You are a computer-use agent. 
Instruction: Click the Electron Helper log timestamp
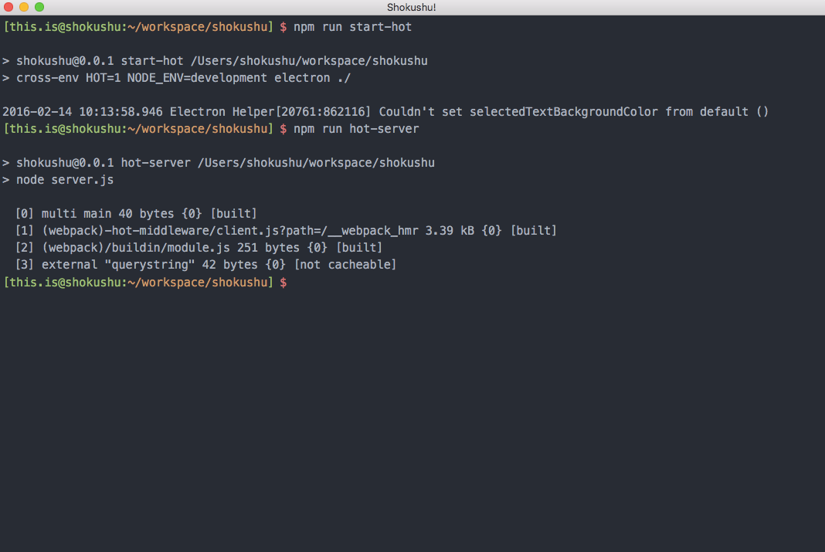pos(83,112)
